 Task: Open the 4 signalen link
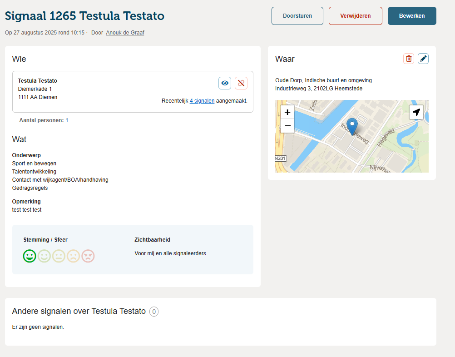click(x=202, y=101)
